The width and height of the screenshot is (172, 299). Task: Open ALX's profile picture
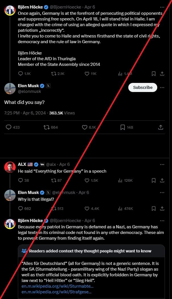(x=10, y=167)
